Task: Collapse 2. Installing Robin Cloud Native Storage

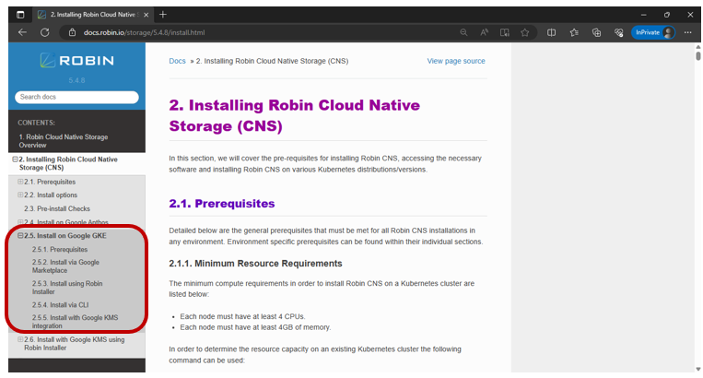Action: pos(15,159)
